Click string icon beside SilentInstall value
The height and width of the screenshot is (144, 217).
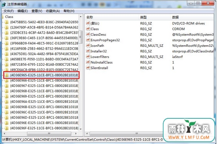pos(88,68)
